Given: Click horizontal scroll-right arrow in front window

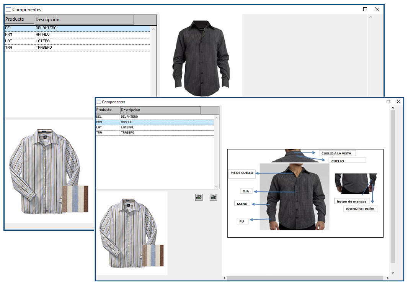Looking at the screenshot, I should [x=388, y=278].
